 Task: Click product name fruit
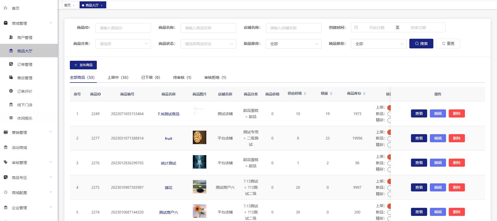click(x=169, y=138)
